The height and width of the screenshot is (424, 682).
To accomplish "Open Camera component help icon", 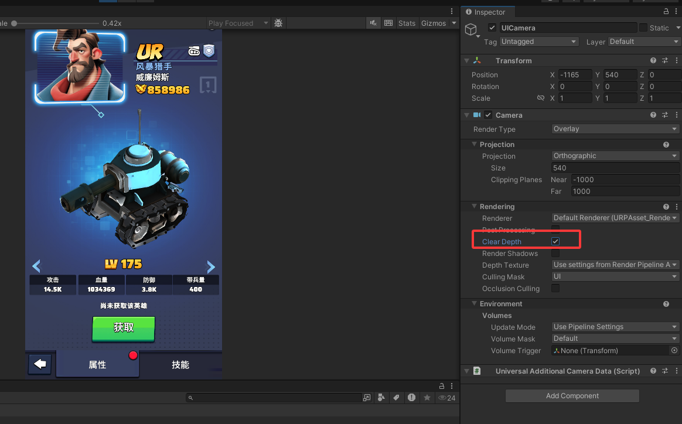I will coord(653,115).
